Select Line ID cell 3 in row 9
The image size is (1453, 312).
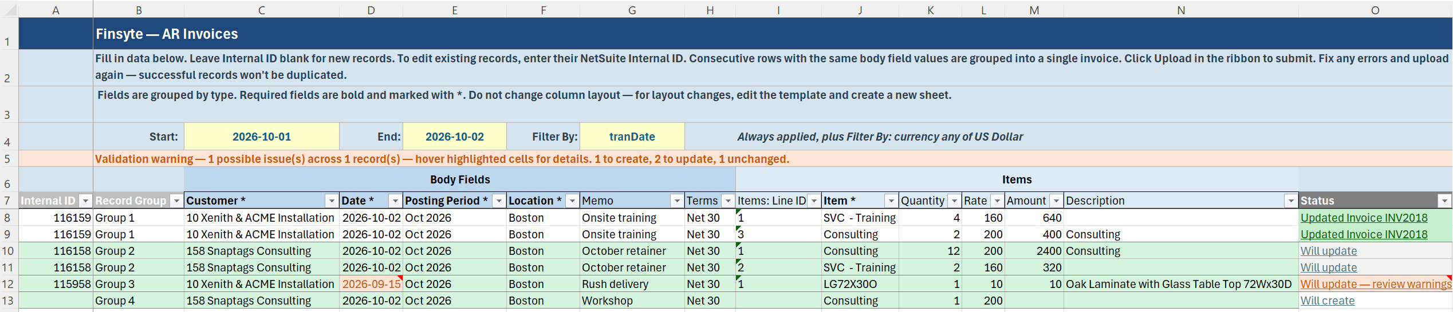(x=778, y=234)
